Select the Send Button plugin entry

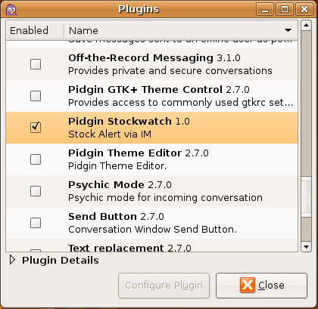coord(151,223)
